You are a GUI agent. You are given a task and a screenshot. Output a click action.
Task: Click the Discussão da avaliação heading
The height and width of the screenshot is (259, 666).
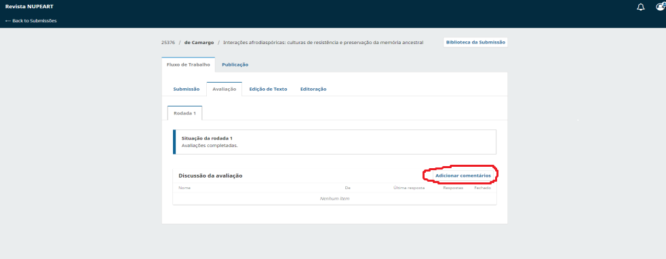tap(210, 176)
